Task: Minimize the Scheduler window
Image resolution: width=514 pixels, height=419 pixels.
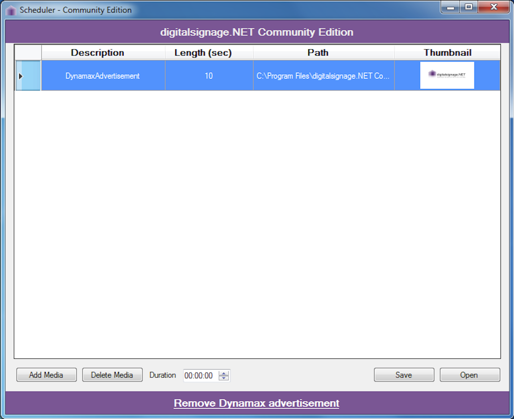Action: pyautogui.click(x=450, y=7)
